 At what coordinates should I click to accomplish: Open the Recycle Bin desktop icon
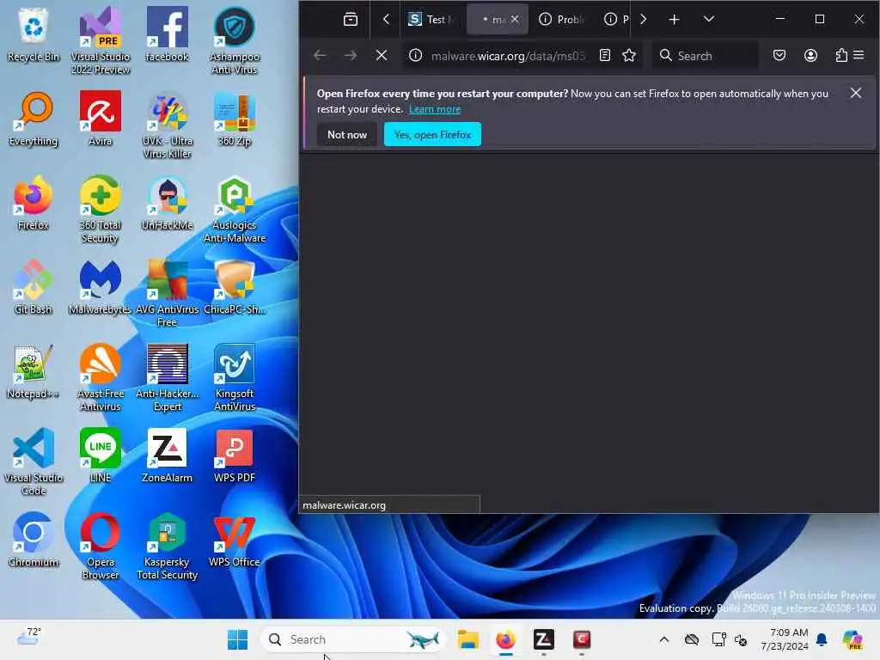[x=34, y=35]
